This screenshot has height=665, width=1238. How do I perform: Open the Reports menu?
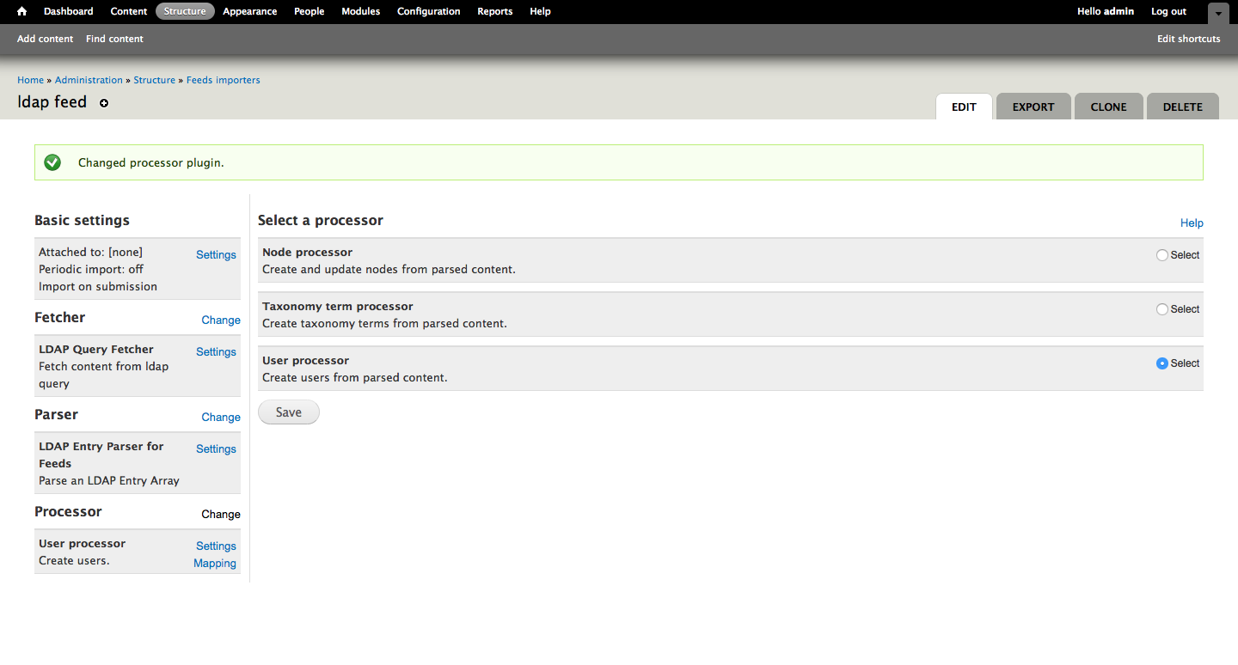[x=495, y=11]
